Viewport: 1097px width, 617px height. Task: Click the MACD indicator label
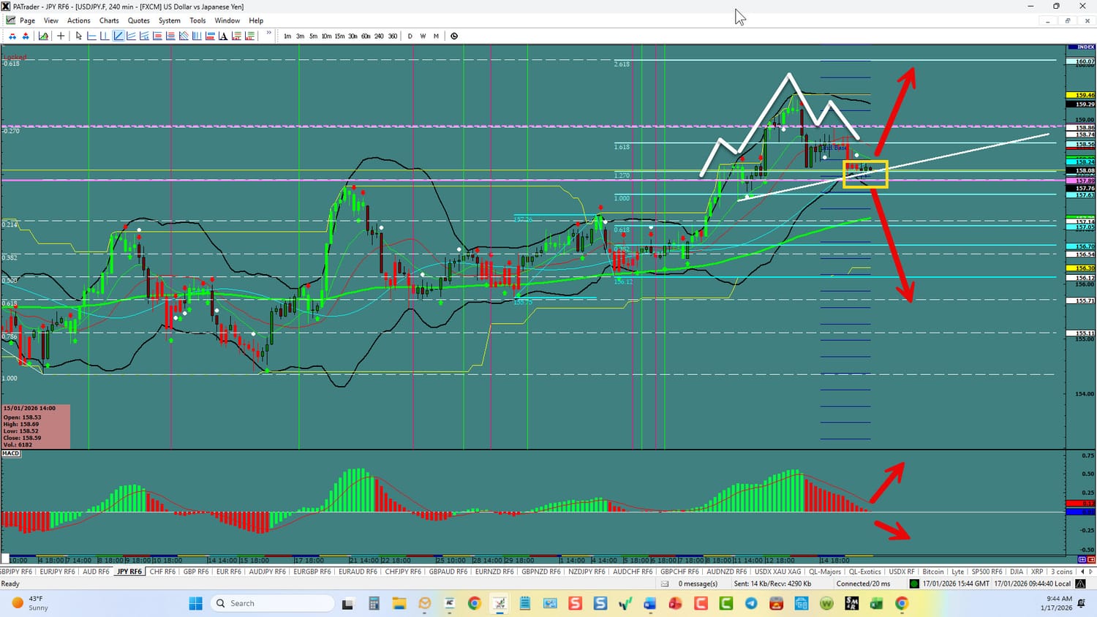(x=11, y=453)
